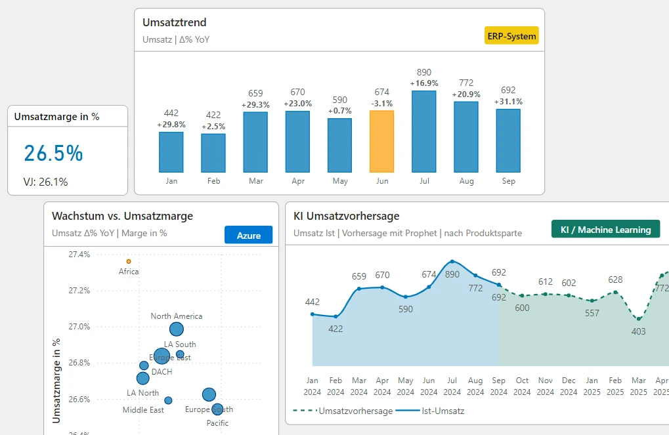Screen dimensions: 669x435
Task: Select the May bar in Umsatztrend chart
Action: 339,146
